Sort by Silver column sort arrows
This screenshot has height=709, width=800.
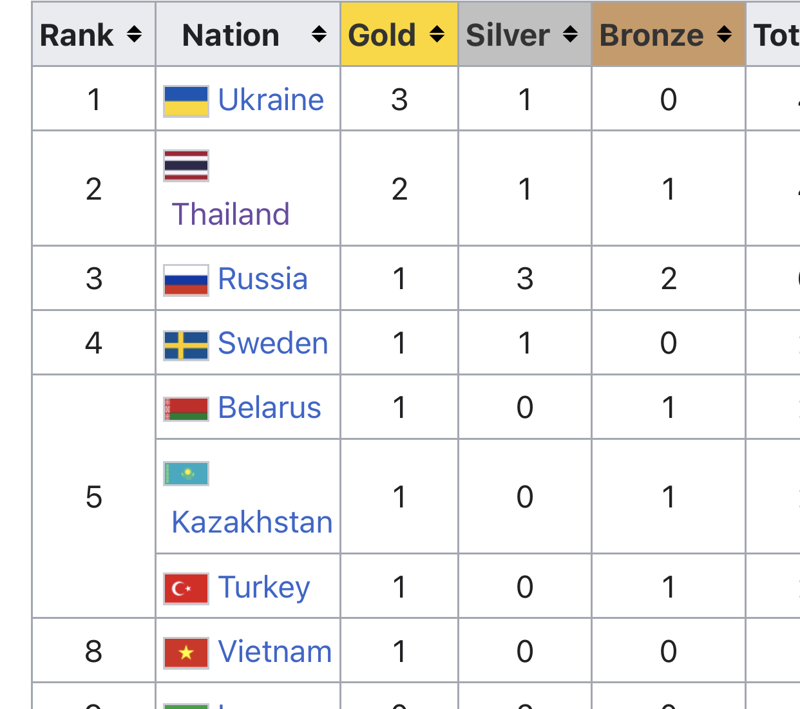click(570, 34)
